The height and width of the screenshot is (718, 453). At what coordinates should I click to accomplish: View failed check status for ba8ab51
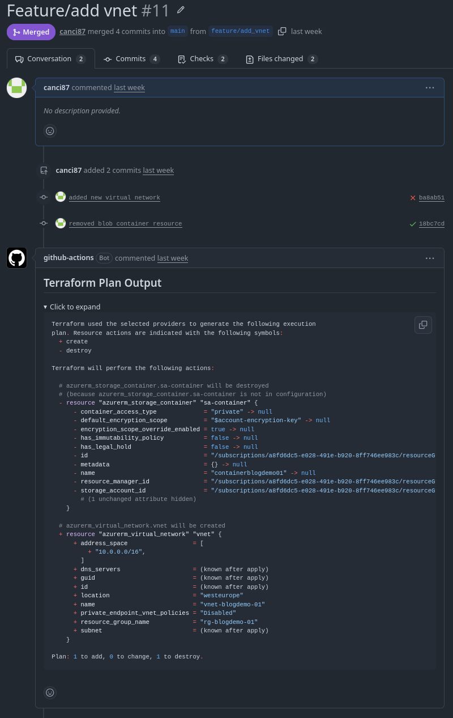[413, 198]
